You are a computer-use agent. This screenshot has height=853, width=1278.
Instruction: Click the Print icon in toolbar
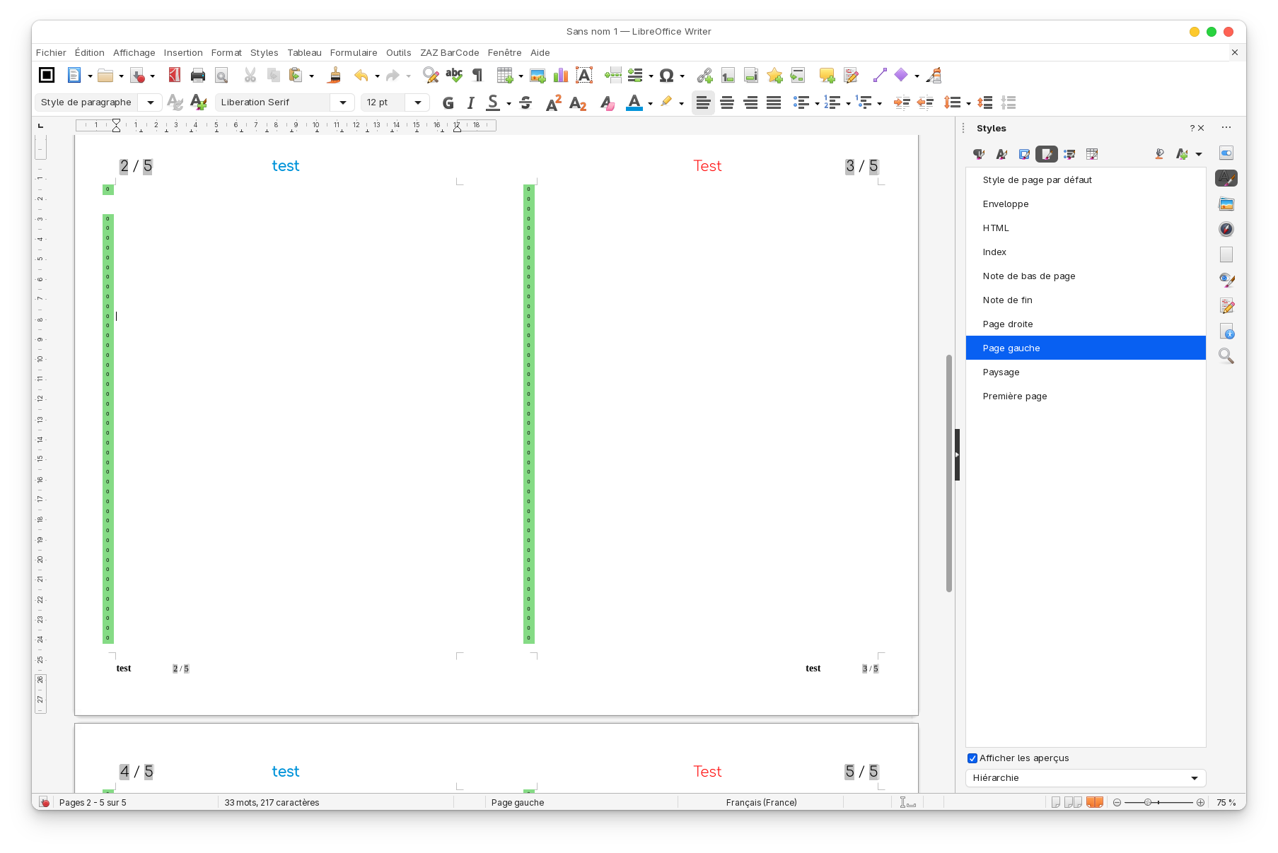click(x=197, y=76)
